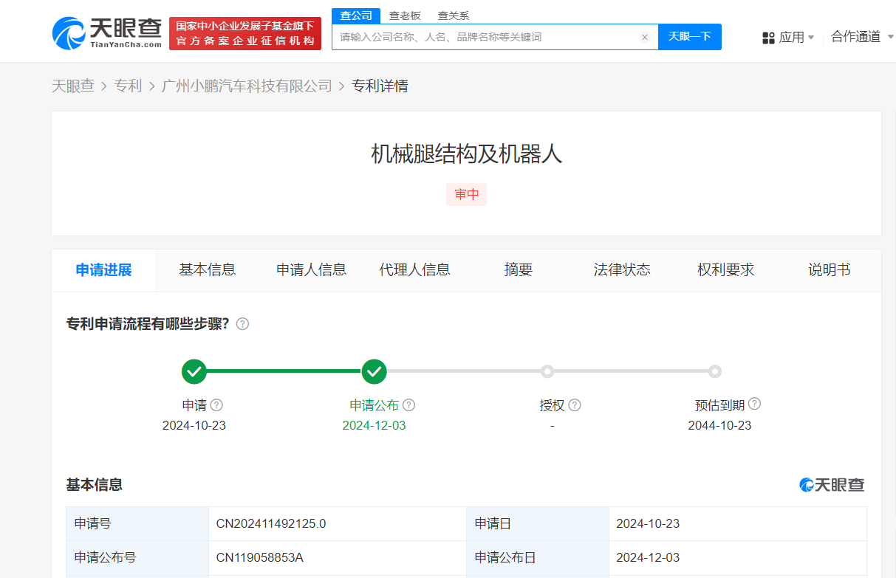The image size is (896, 578).
Task: Click the 申请公布日 label cell
Action: [538, 557]
